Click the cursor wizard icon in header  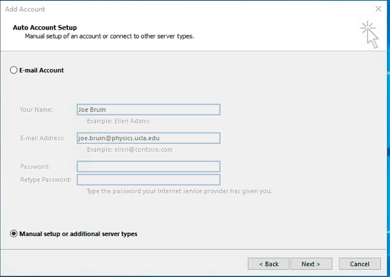pos(370,35)
